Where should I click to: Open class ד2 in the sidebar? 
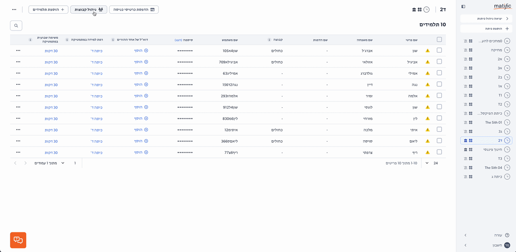pos(486,141)
